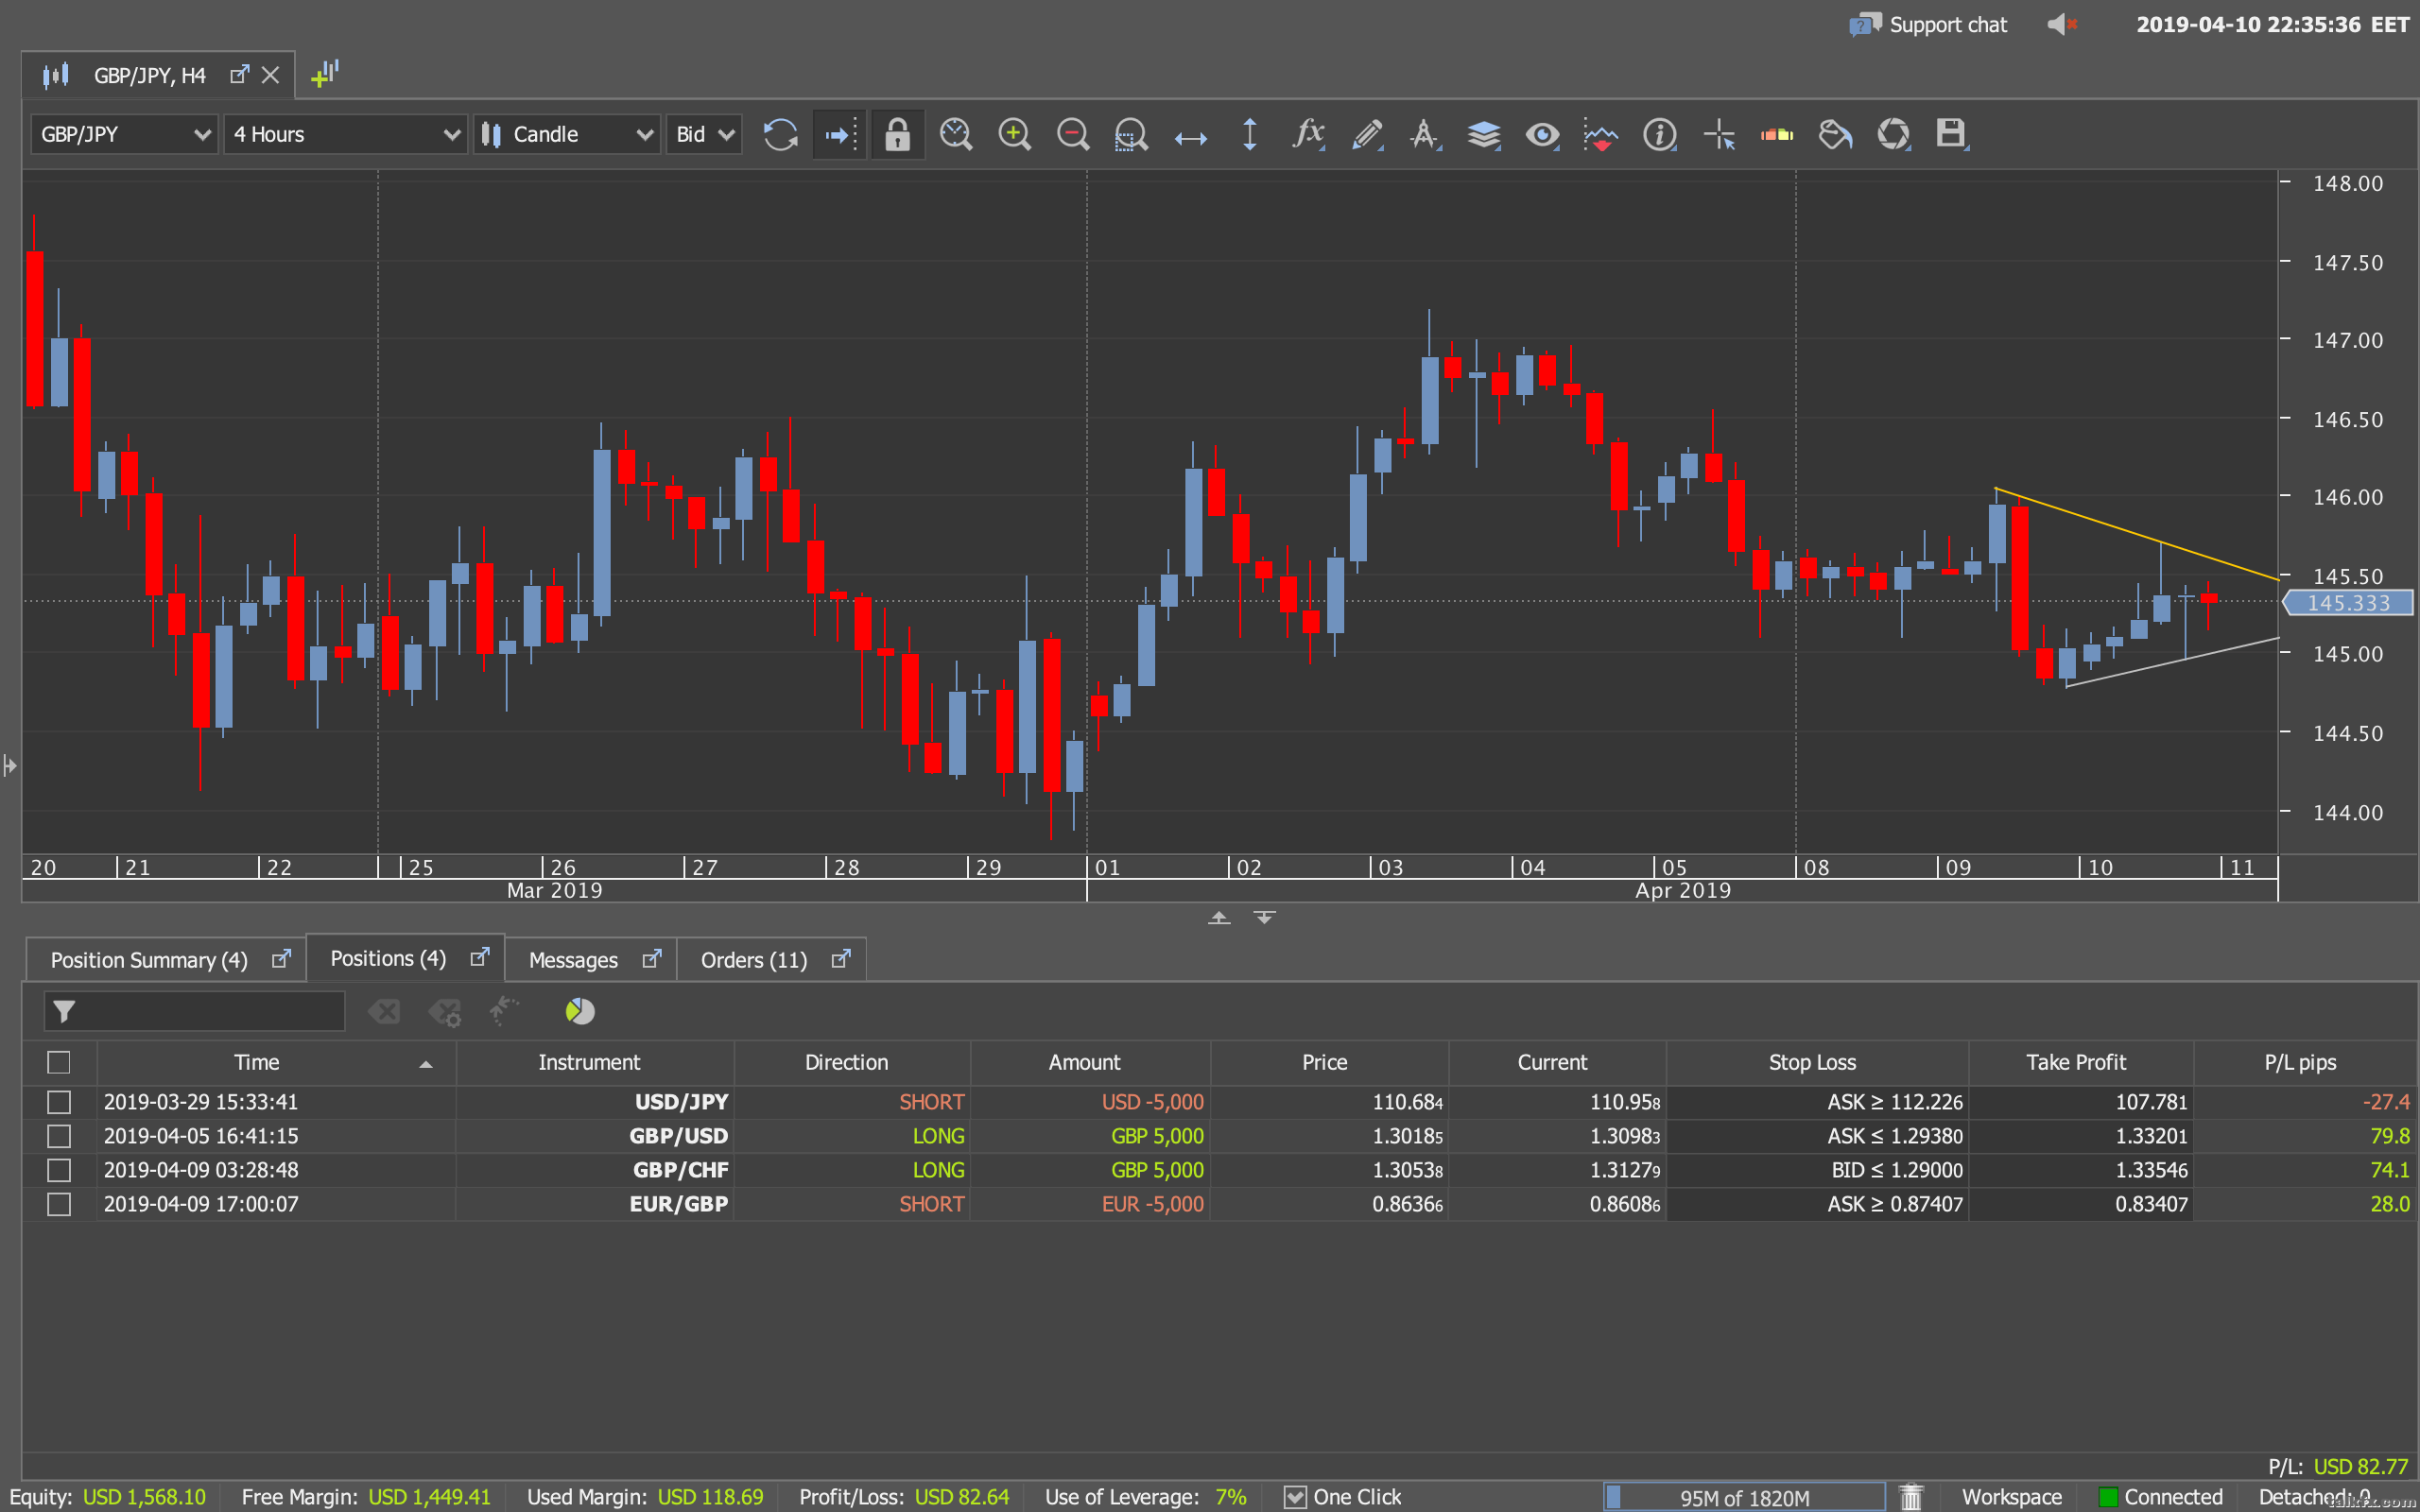Take a chart snapshot with shutter icon
Image resolution: width=2420 pixels, height=1512 pixels.
coord(1894,134)
